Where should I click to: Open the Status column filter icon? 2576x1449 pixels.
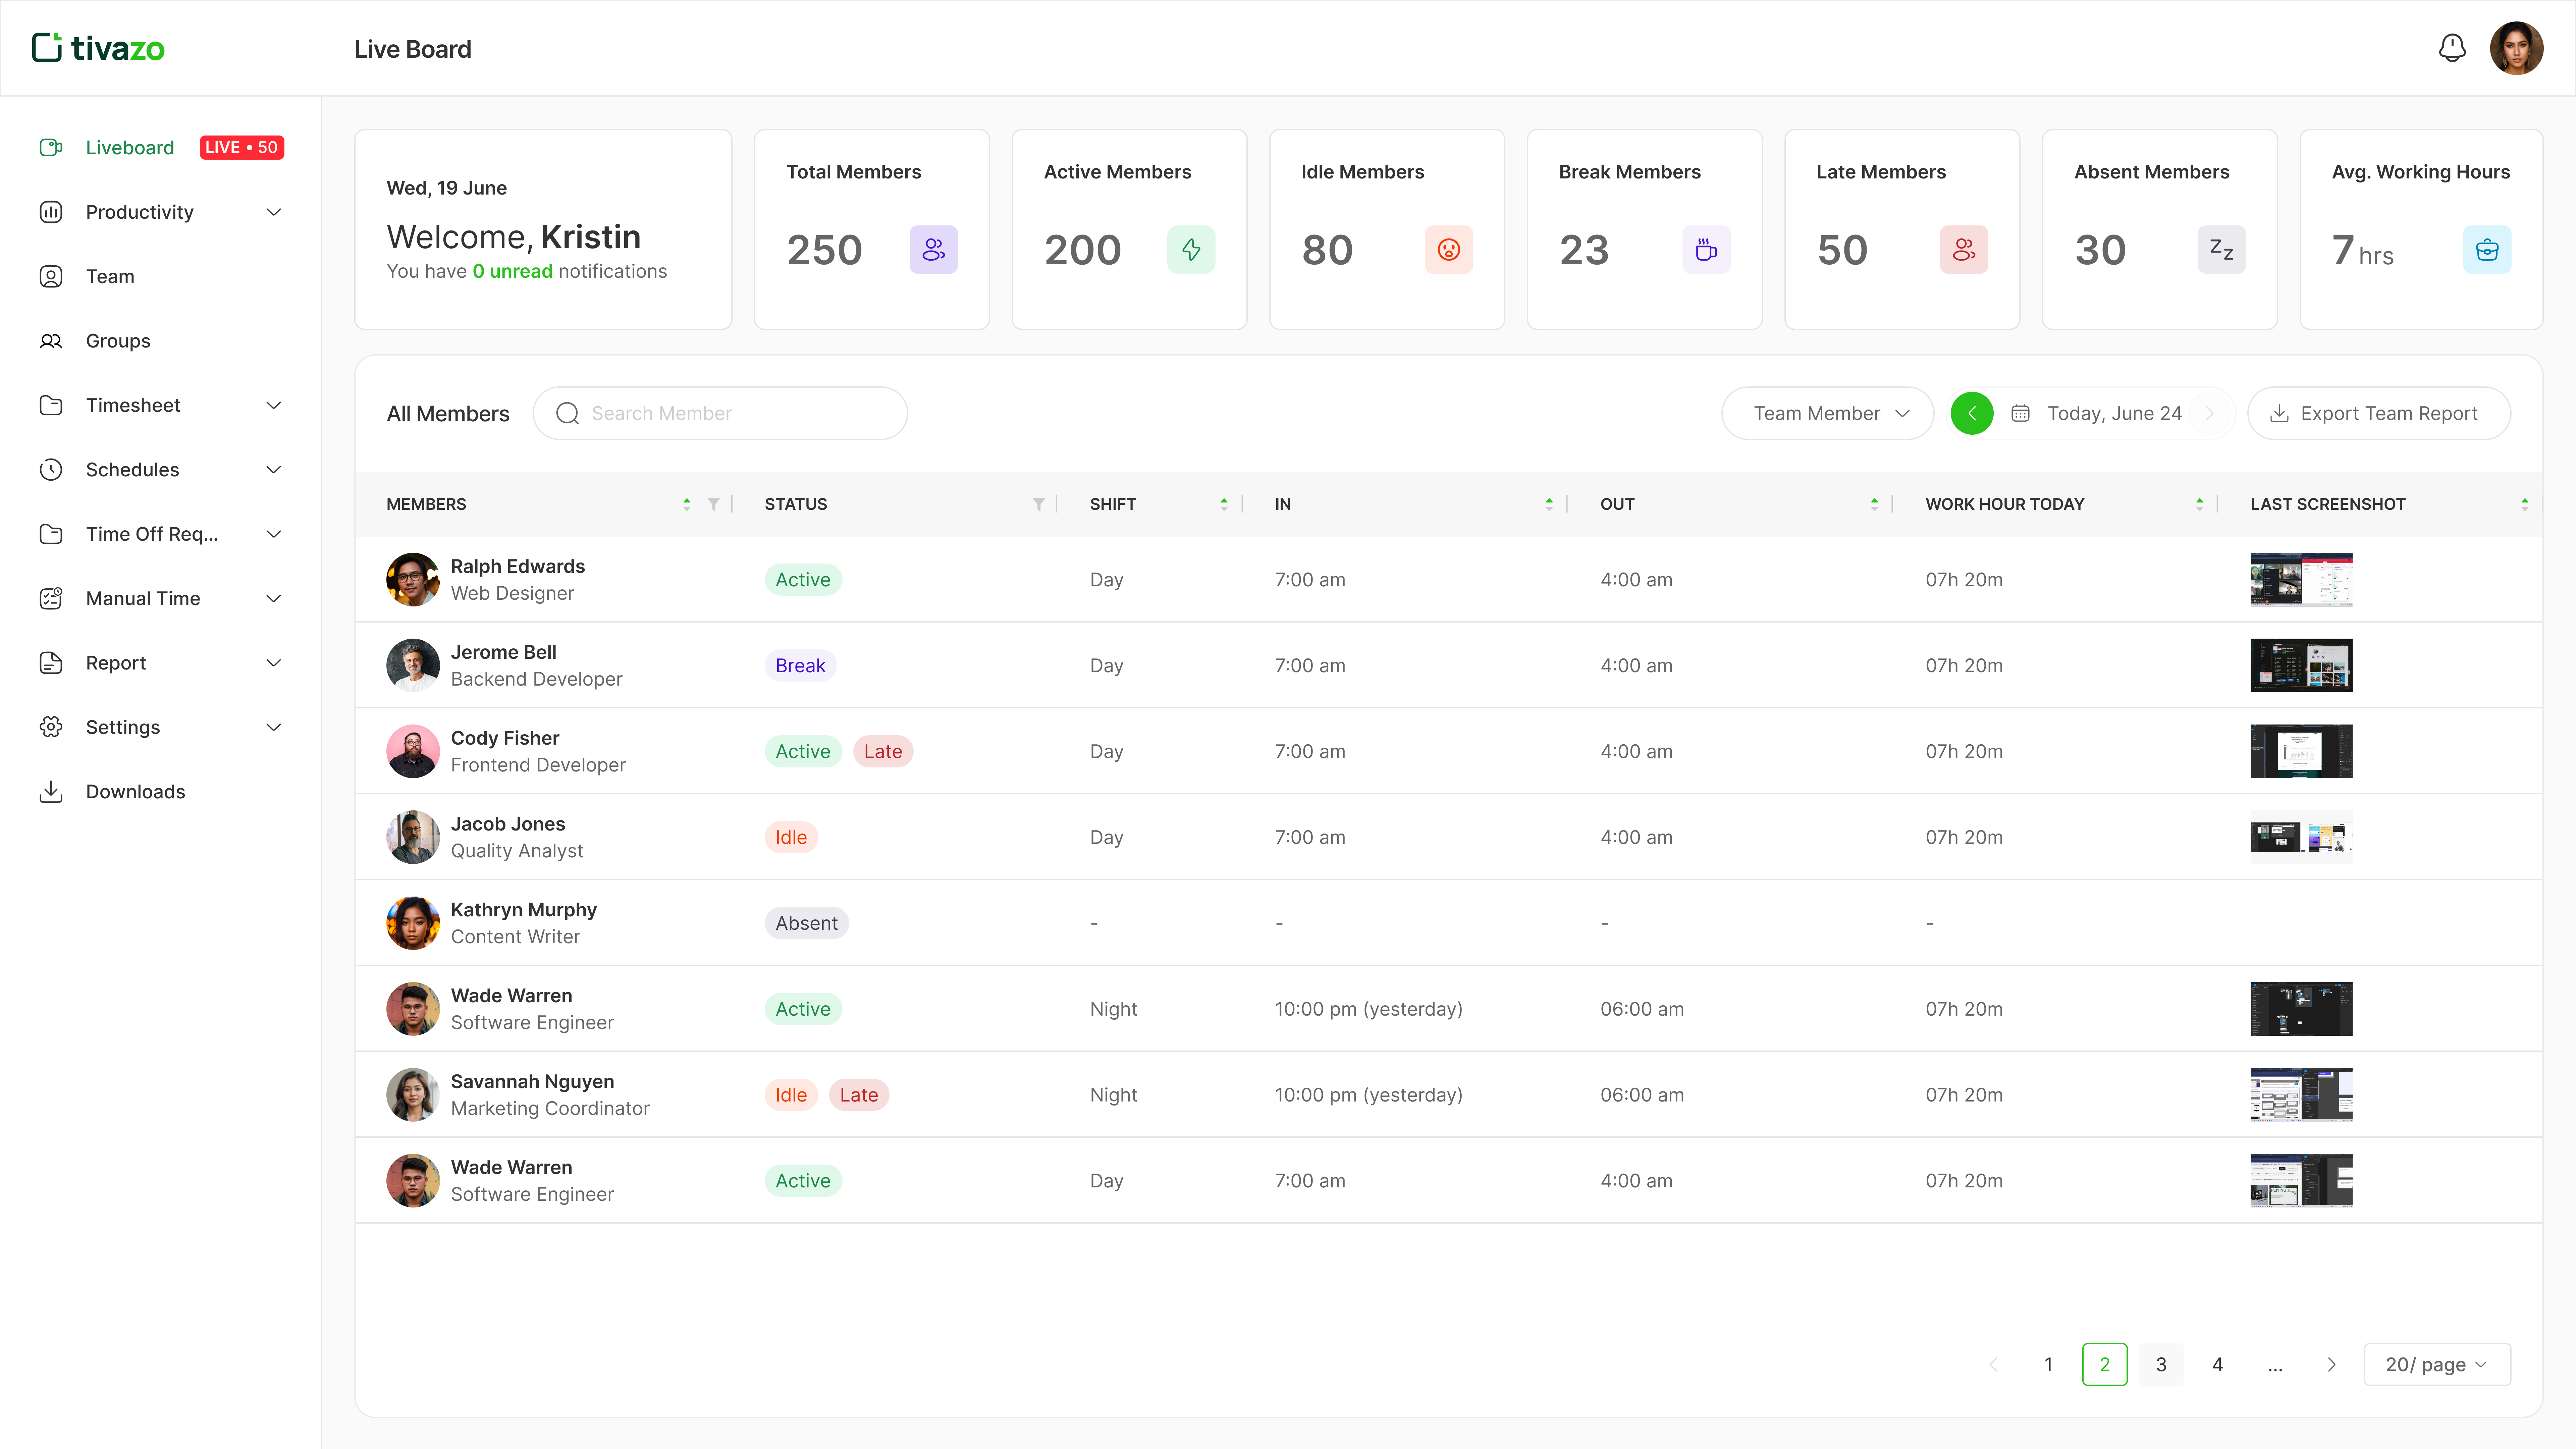(x=1038, y=504)
